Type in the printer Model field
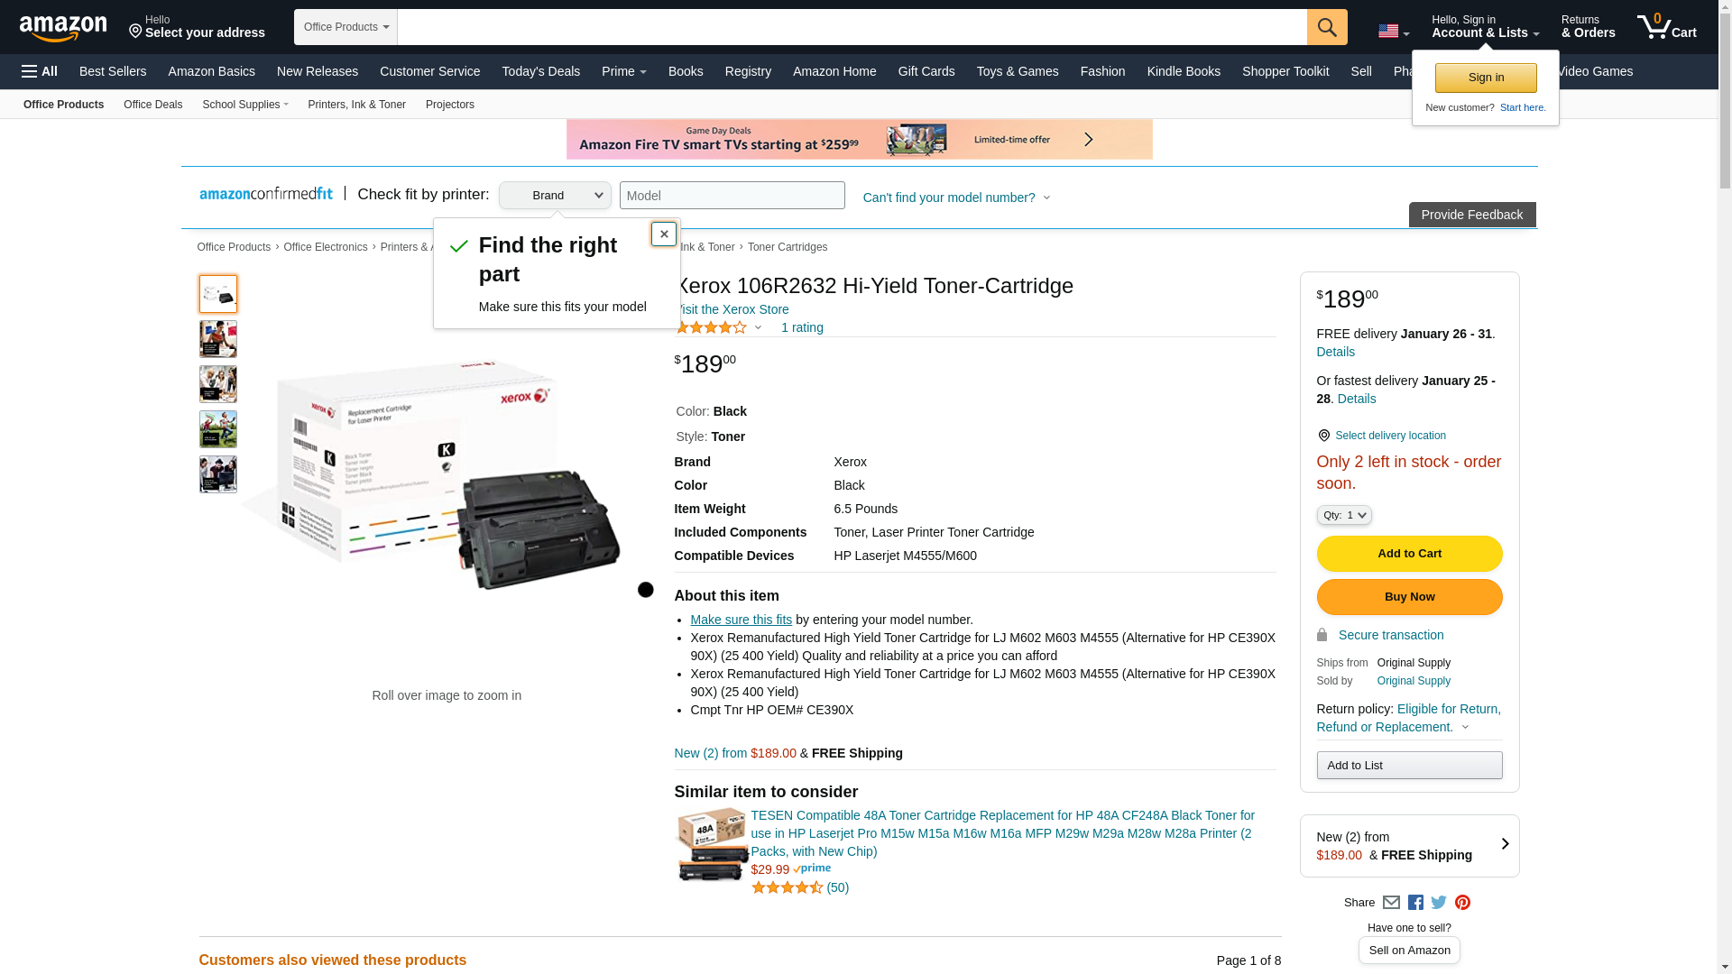Viewport: 1732px width, 974px height. pos(732,196)
